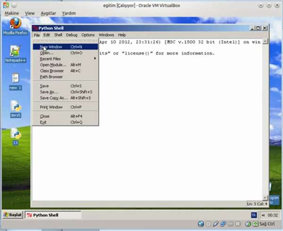The height and width of the screenshot is (231, 283).
Task: Choose Close from File menu
Action: click(x=66, y=116)
